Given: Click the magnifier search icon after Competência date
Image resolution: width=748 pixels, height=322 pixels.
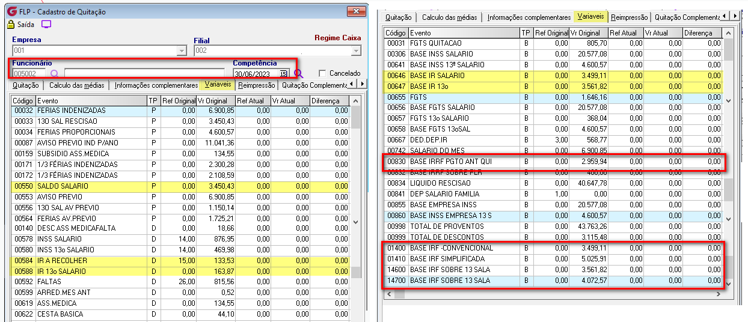Looking at the screenshot, I should (299, 74).
